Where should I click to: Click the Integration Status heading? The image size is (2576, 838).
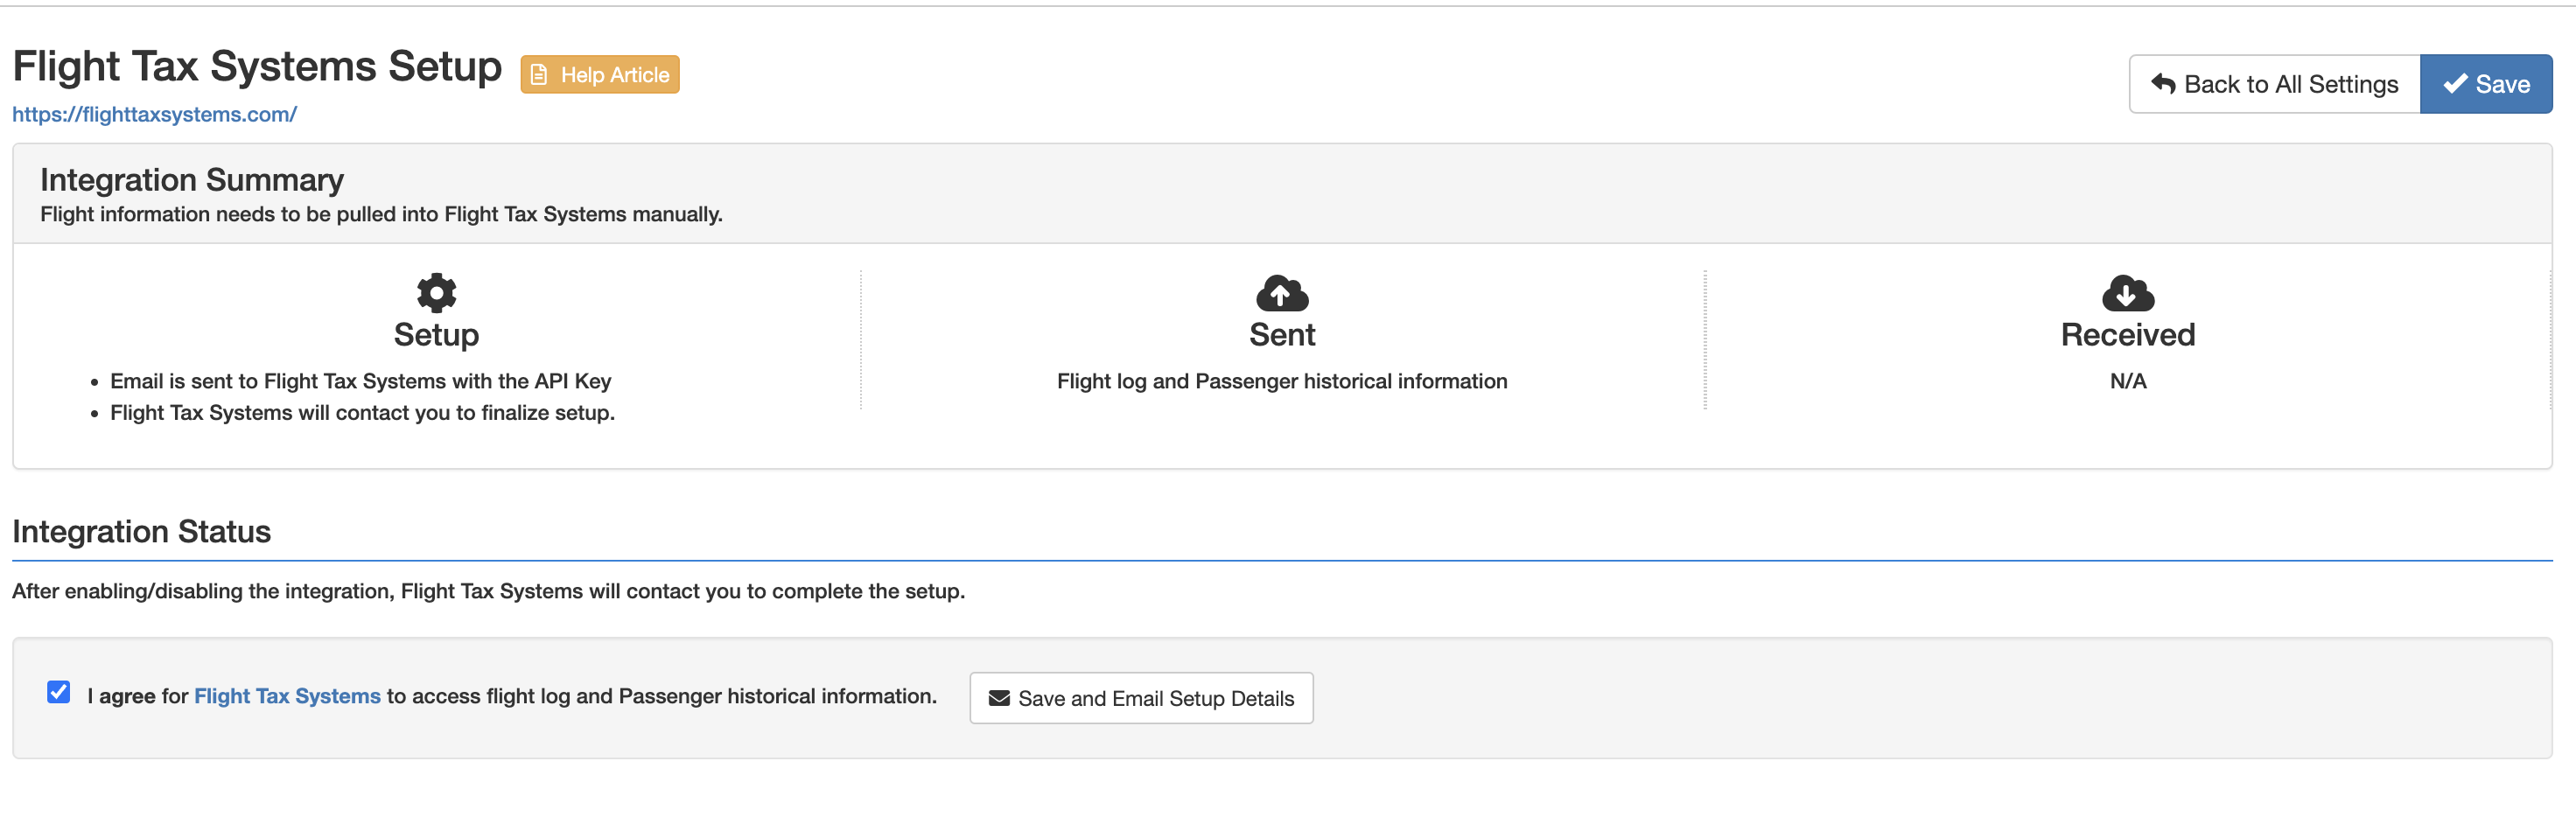141,531
